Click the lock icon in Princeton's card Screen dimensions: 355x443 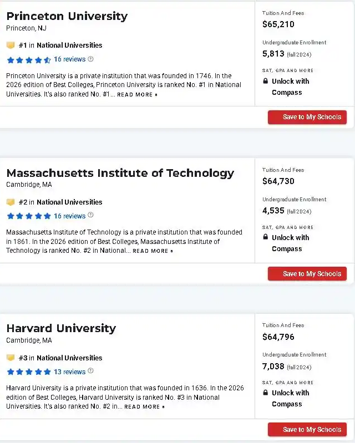coord(266,82)
